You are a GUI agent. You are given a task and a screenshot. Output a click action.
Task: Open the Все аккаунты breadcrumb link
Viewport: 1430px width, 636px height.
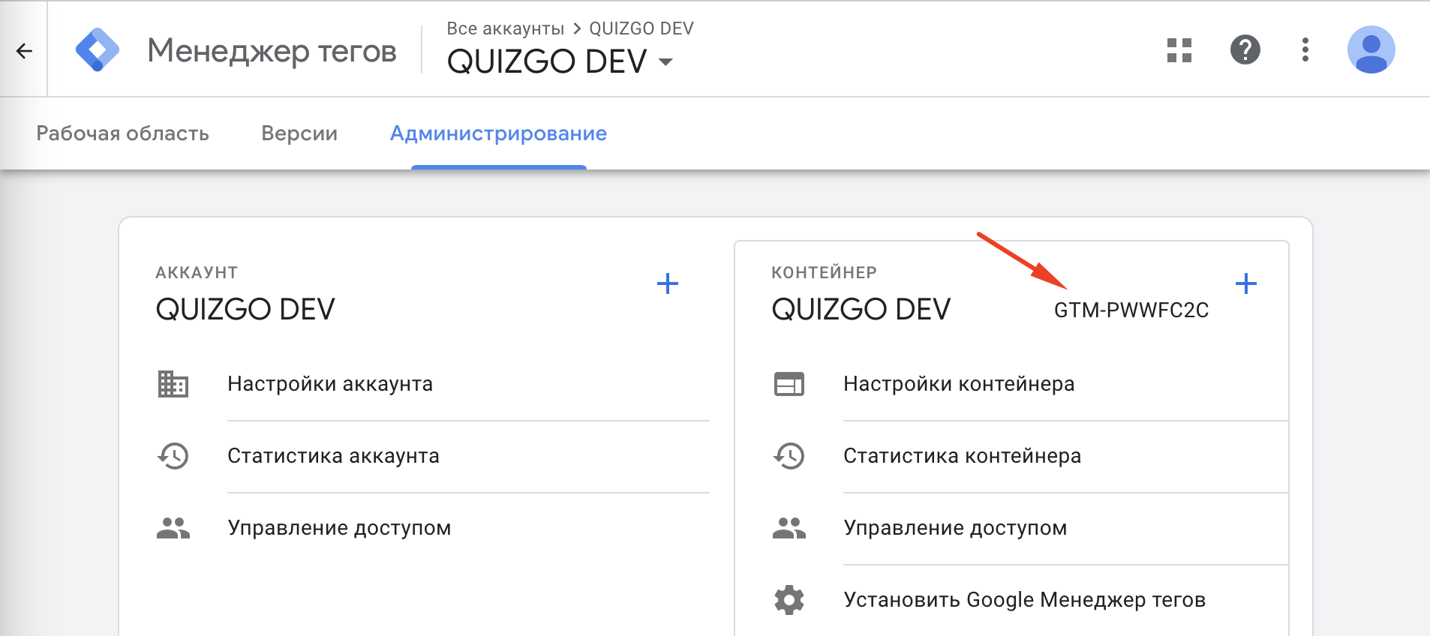click(505, 28)
